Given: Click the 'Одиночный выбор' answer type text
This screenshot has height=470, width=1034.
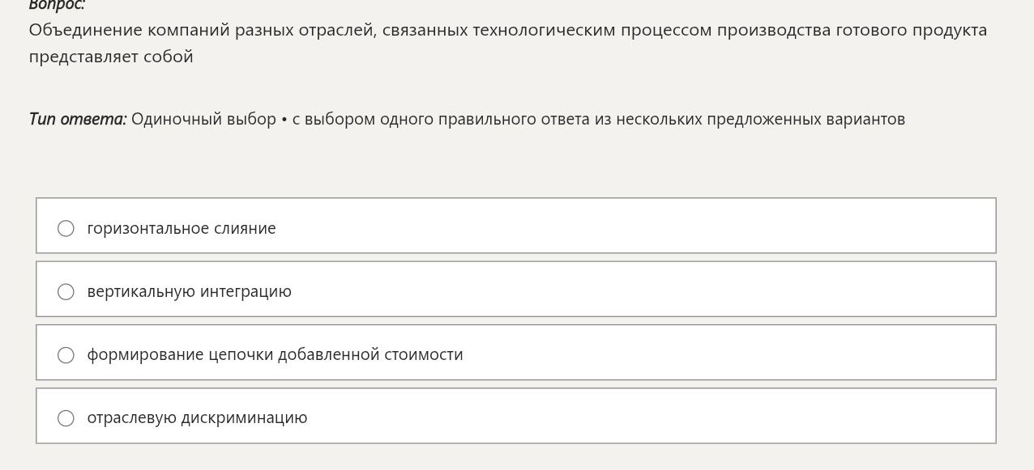Looking at the screenshot, I should pyautogui.click(x=203, y=120).
